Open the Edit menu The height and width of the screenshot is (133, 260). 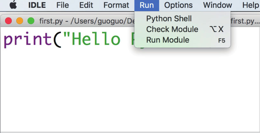tap(86, 5)
